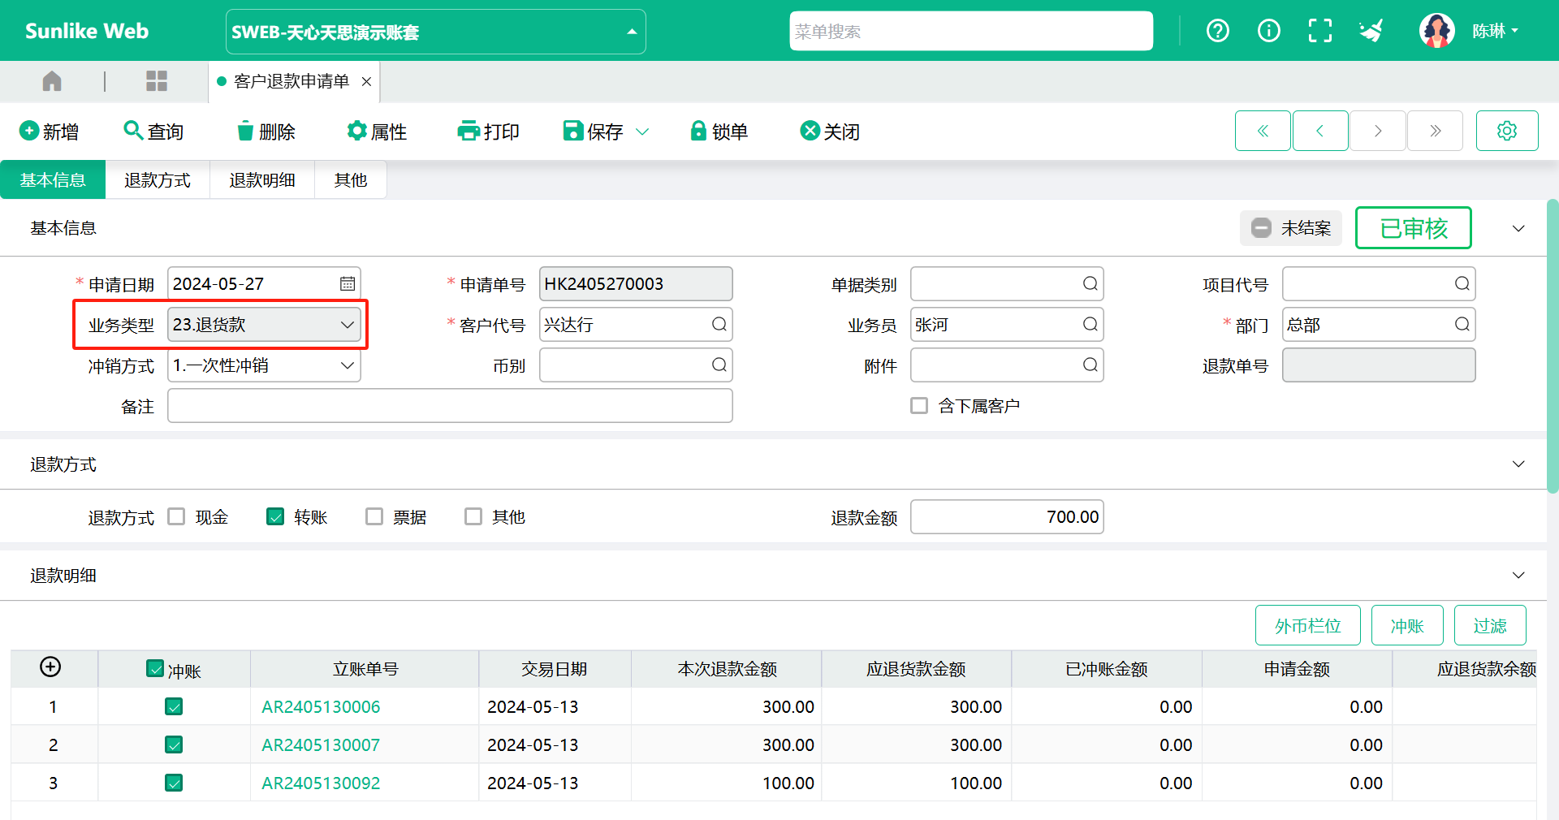The height and width of the screenshot is (820, 1559).
Task: Open the 业务类型 dropdown
Action: pos(264,324)
